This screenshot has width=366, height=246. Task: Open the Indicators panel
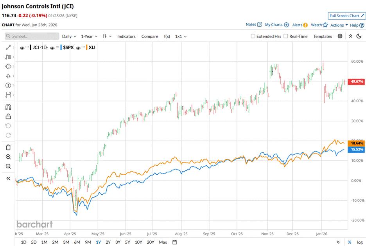click(x=126, y=36)
